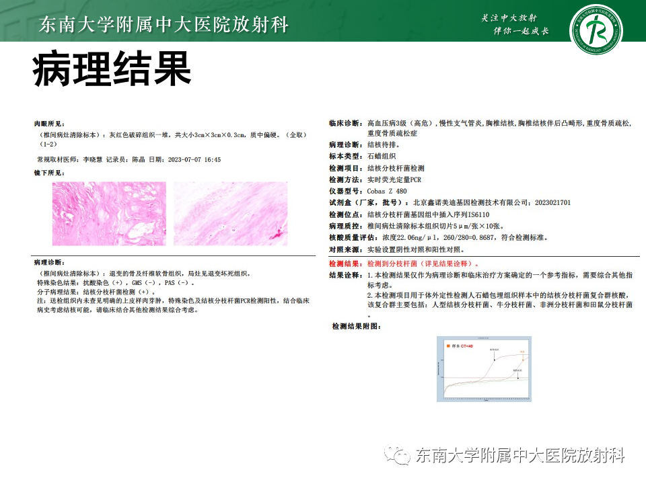
Task: Click the green radiology department logo
Action: click(596, 30)
